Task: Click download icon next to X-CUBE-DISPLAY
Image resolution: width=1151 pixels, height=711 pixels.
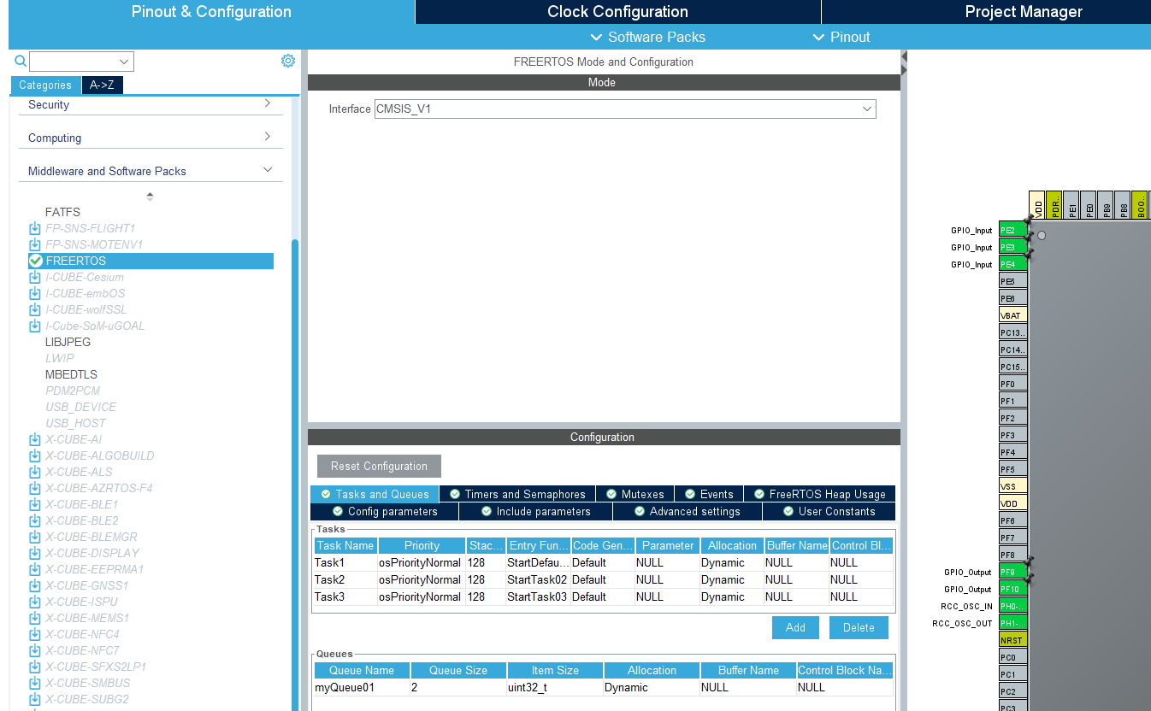Action: [x=35, y=553]
